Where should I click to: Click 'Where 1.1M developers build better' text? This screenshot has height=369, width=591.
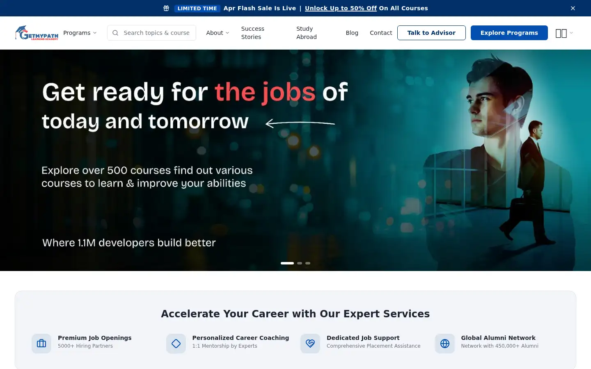(129, 243)
